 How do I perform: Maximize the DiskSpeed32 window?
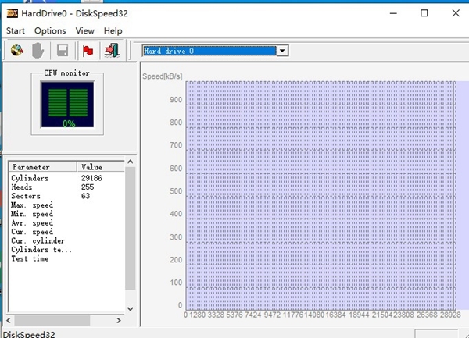point(424,13)
